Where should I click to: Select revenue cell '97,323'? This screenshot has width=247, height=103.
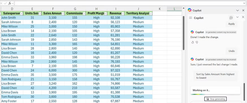(x=116, y=70)
